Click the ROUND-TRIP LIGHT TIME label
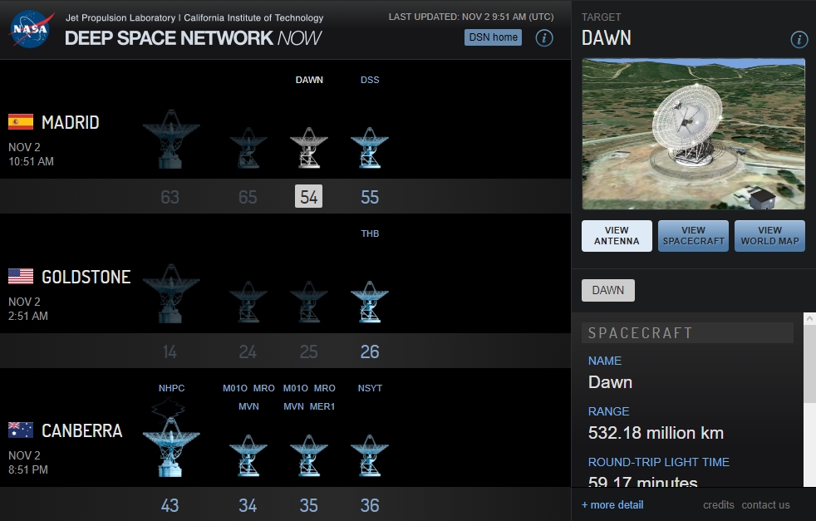This screenshot has width=816, height=521. [x=658, y=462]
